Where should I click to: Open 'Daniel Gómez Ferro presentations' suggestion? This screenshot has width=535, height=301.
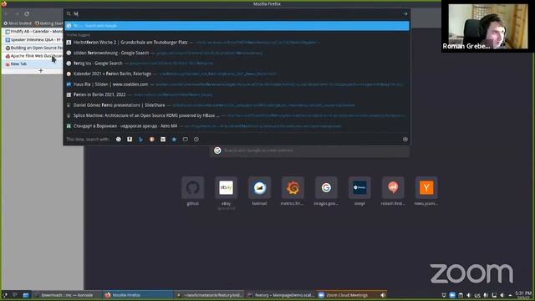(237, 105)
